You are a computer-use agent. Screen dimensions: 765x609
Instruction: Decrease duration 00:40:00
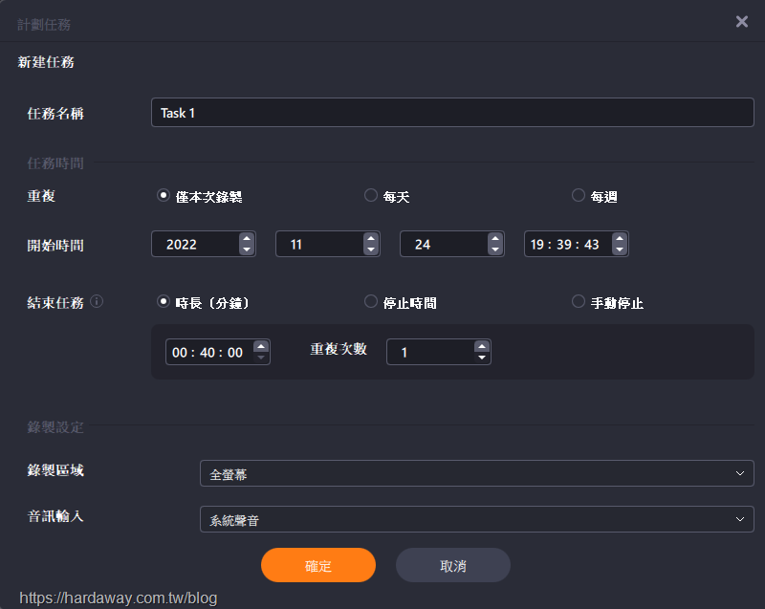261,358
